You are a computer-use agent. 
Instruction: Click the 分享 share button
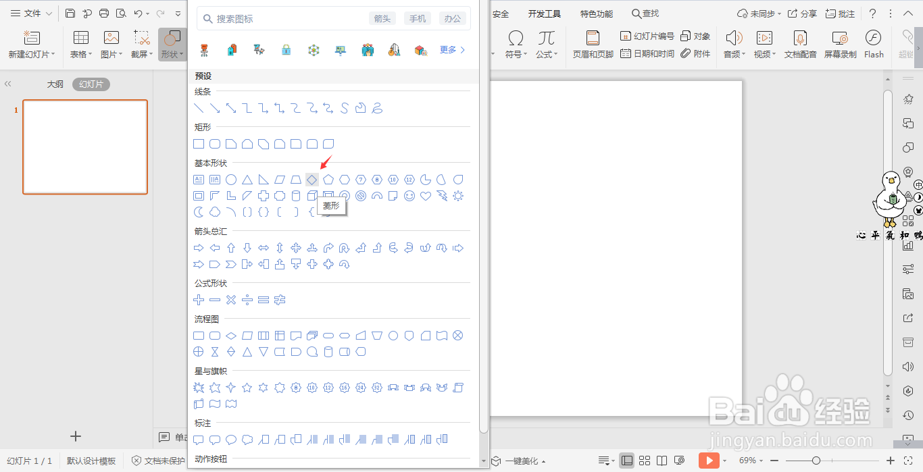(802, 14)
